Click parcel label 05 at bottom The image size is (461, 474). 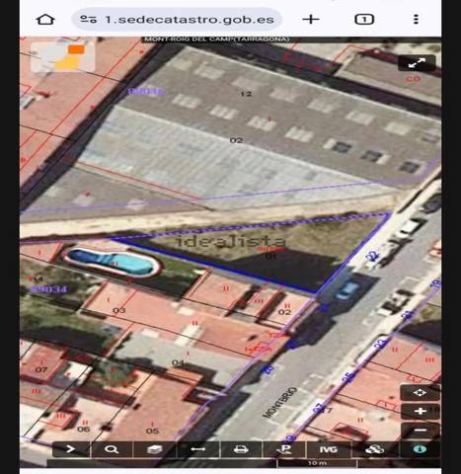[x=152, y=431]
